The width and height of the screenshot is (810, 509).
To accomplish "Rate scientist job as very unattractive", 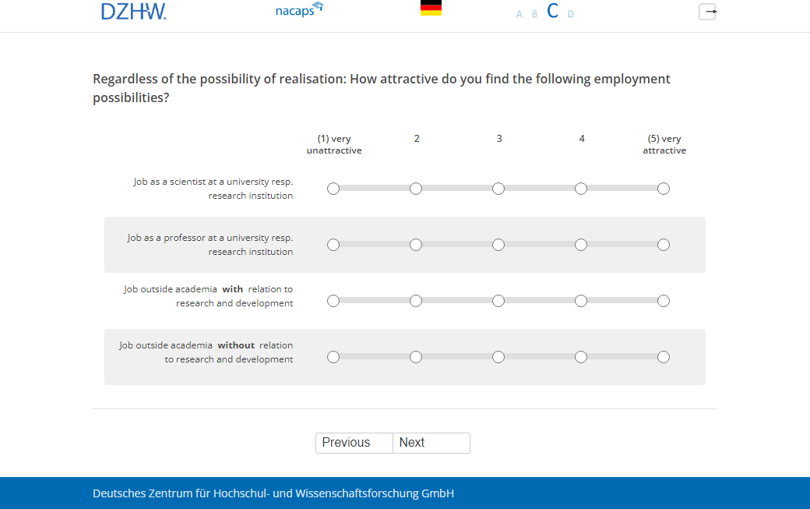I will [x=333, y=189].
